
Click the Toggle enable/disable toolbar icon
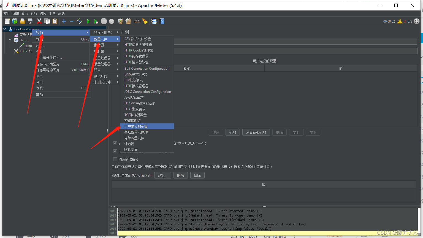tap(79, 21)
